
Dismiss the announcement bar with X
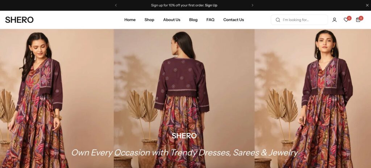pos(367,5)
